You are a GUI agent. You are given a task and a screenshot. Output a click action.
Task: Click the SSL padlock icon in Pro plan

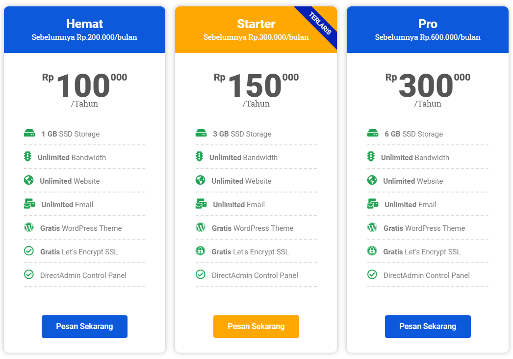coord(372,251)
